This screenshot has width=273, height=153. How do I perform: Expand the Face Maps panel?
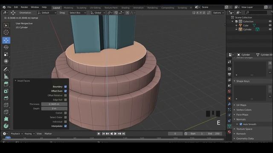(x=242, y=115)
